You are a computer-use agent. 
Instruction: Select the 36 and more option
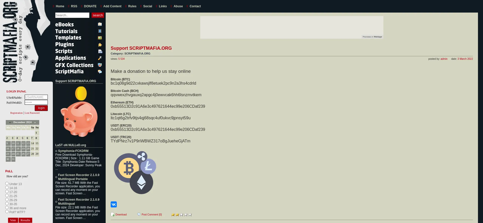[7, 208]
